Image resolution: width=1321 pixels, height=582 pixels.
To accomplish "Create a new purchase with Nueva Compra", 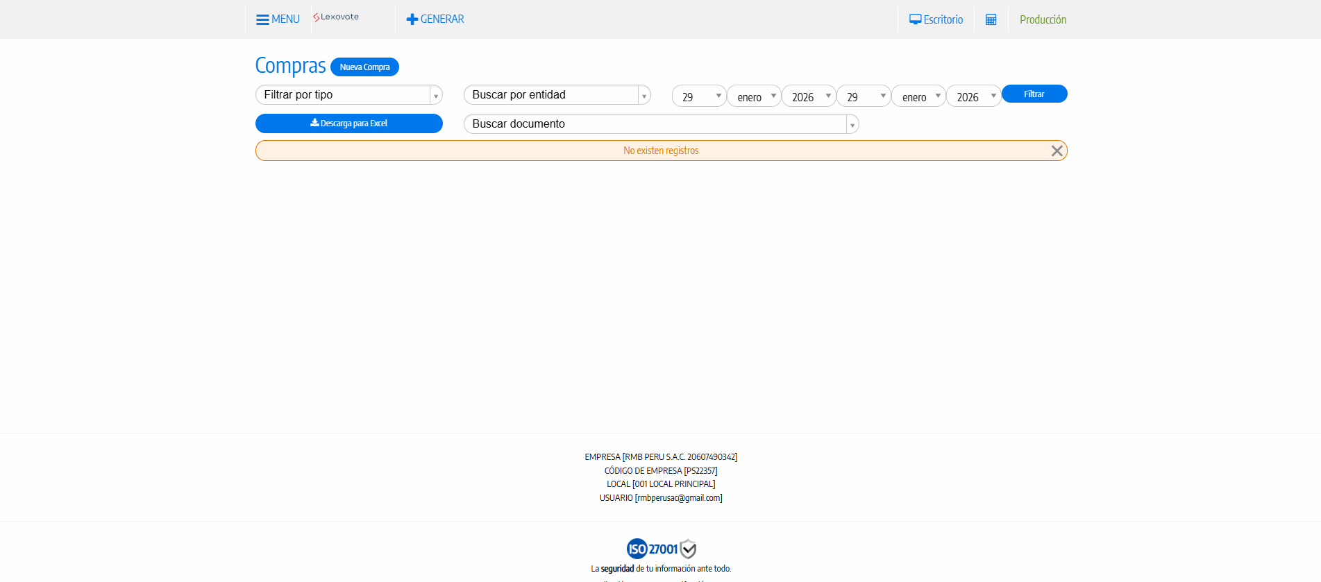I will 364,67.
